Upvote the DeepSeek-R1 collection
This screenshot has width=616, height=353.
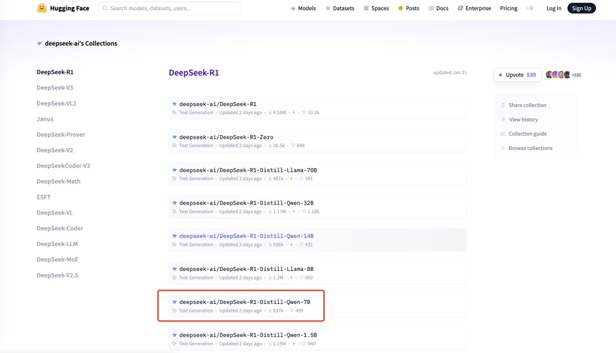click(x=517, y=75)
